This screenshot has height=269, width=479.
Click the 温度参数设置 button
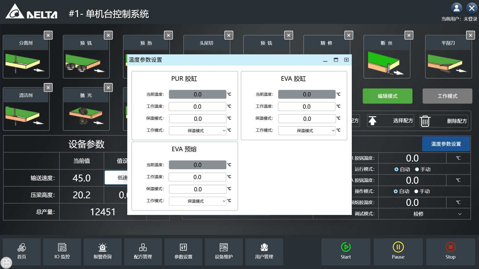[x=446, y=144]
